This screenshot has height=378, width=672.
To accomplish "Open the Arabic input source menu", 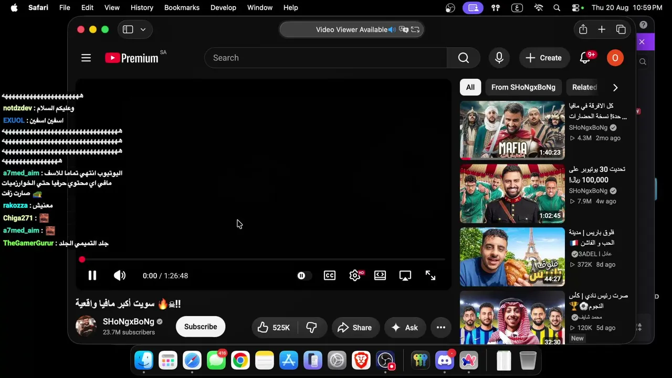I will [x=517, y=8].
